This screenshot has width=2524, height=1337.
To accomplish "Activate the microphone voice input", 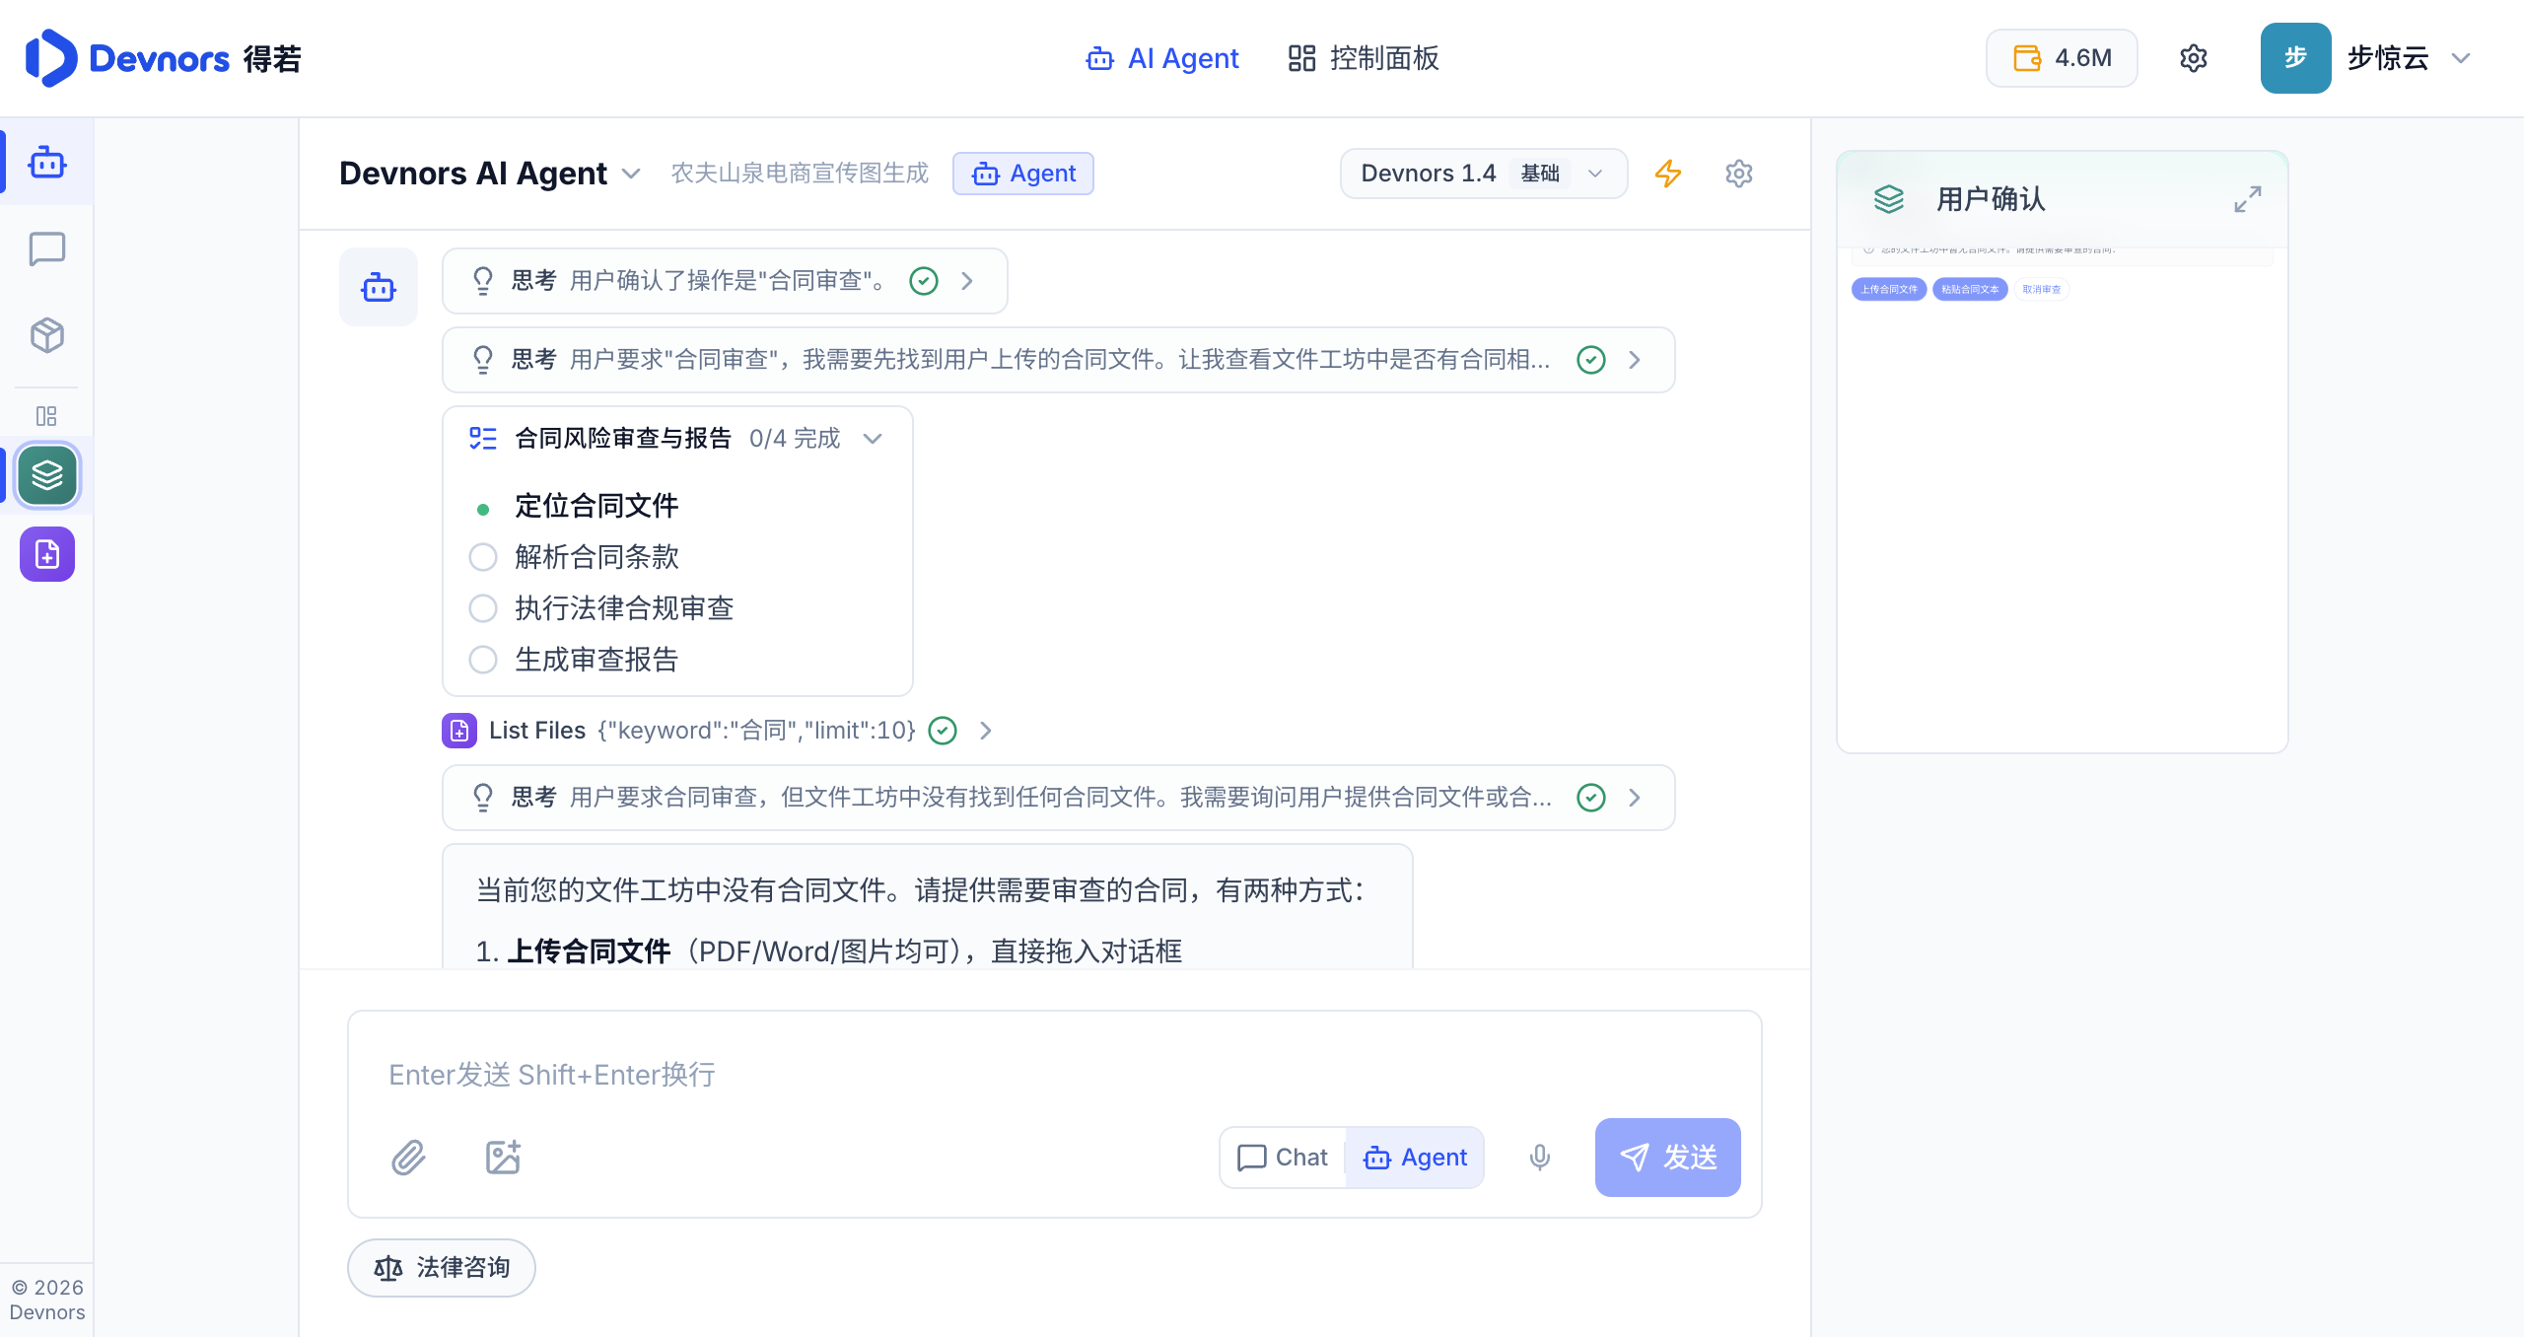I will coord(1540,1157).
